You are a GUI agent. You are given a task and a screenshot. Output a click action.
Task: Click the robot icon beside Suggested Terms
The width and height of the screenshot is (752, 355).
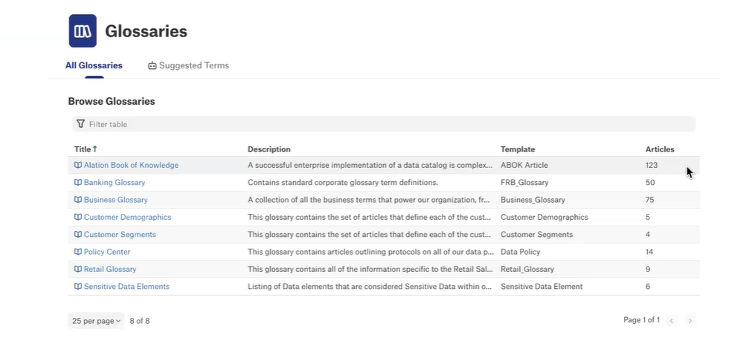coord(152,65)
